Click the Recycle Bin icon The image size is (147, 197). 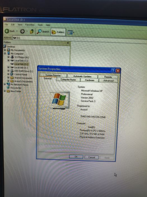pos(8,88)
